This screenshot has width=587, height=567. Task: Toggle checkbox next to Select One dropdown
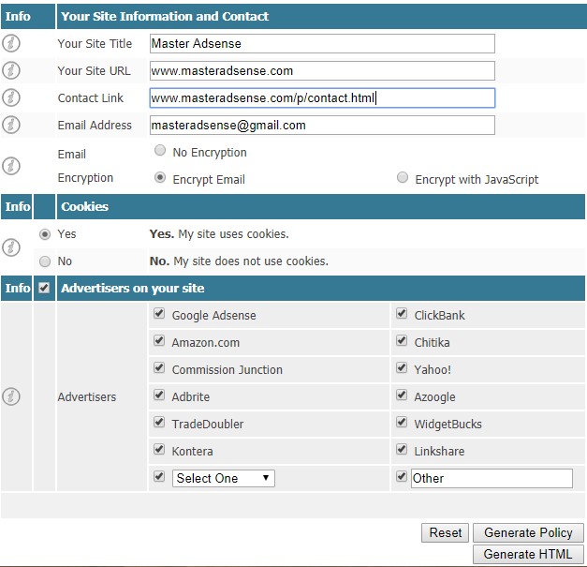point(159,476)
